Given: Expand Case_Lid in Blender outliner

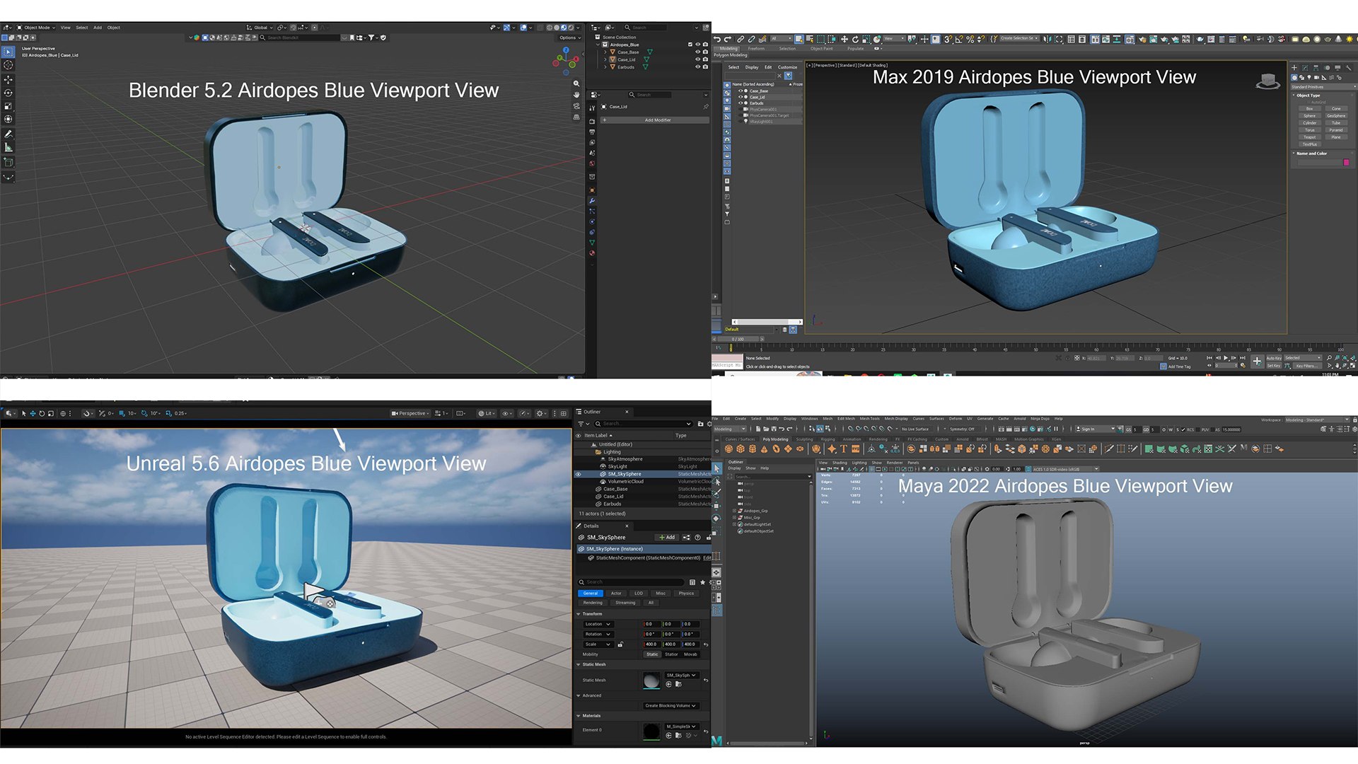Looking at the screenshot, I should coord(605,59).
